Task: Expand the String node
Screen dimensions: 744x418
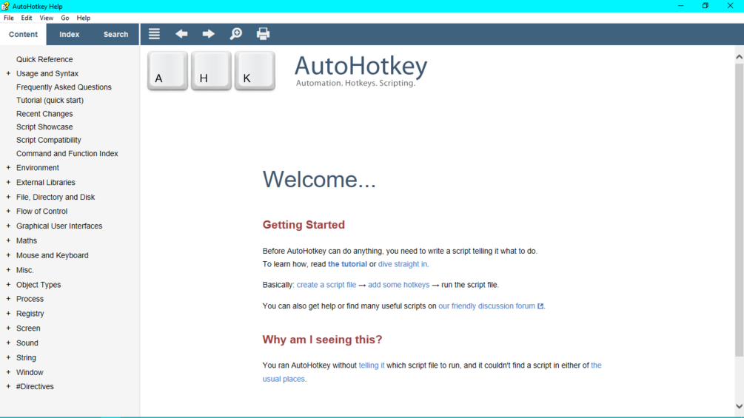Action: click(8, 358)
